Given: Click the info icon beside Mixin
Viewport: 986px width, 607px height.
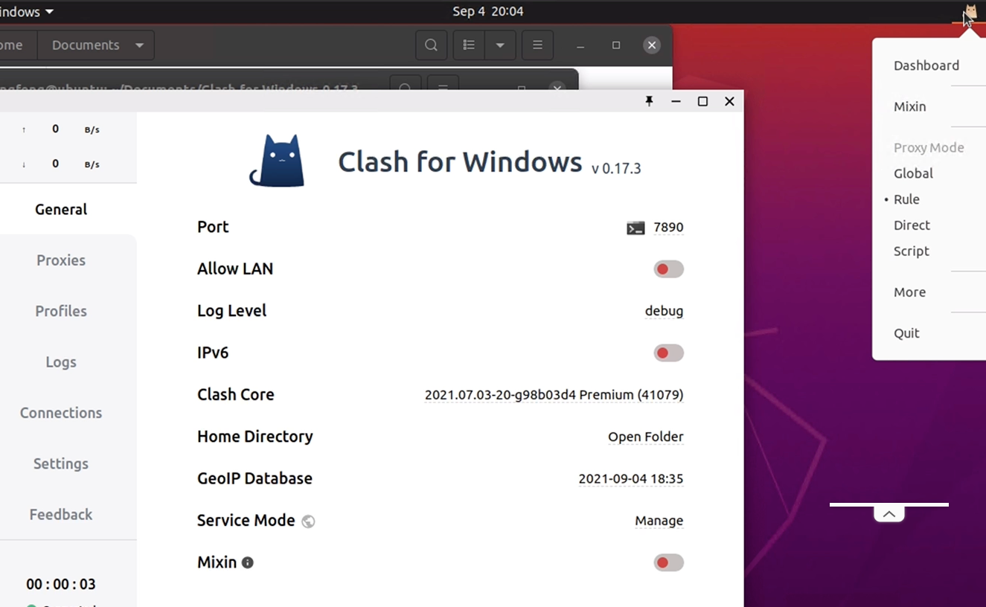Looking at the screenshot, I should pyautogui.click(x=248, y=562).
